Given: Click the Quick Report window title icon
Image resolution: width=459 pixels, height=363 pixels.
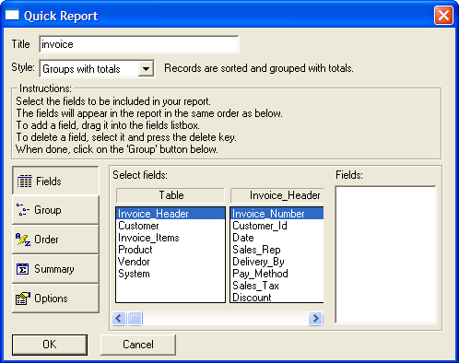Looking at the screenshot, I should tap(12, 15).
